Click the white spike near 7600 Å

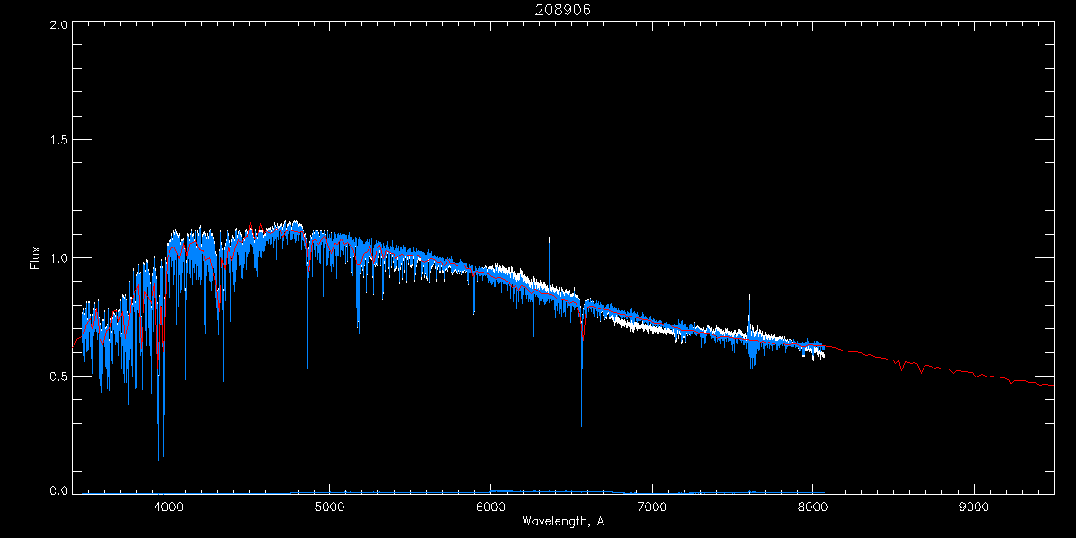click(x=749, y=305)
